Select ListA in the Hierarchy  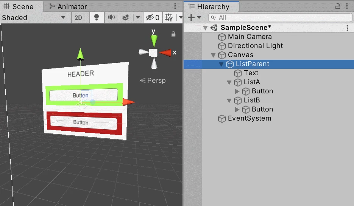coord(252,82)
